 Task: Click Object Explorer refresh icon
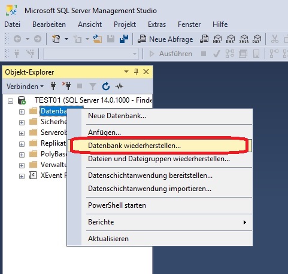pyautogui.click(x=106, y=86)
